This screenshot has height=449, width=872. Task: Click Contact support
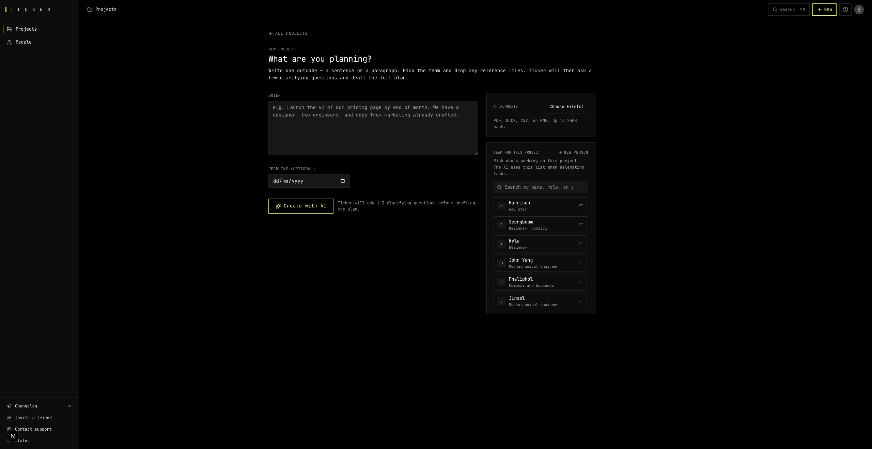coord(33,429)
